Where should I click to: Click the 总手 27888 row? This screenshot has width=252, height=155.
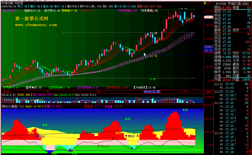click(223, 64)
